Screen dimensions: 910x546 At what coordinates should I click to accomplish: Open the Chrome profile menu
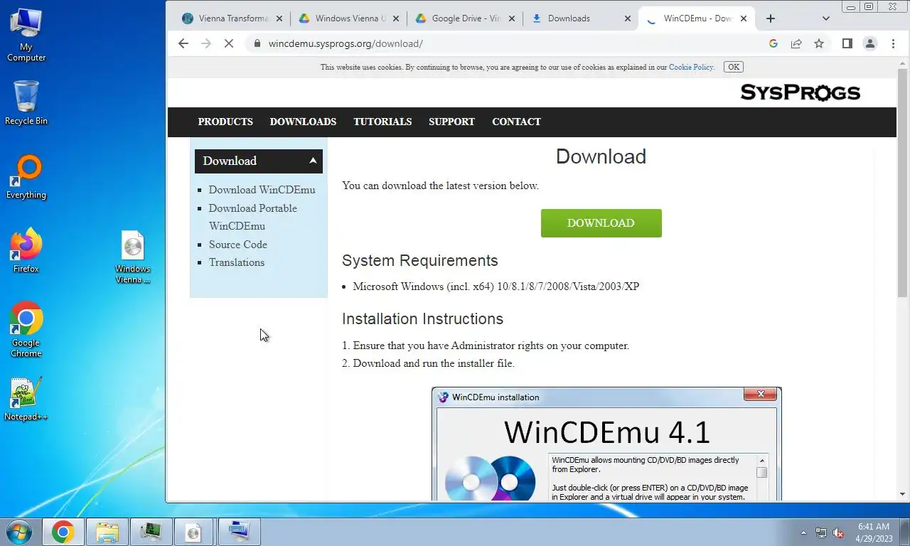tap(869, 43)
